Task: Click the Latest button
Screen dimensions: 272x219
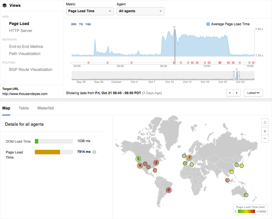Action: coord(253,93)
